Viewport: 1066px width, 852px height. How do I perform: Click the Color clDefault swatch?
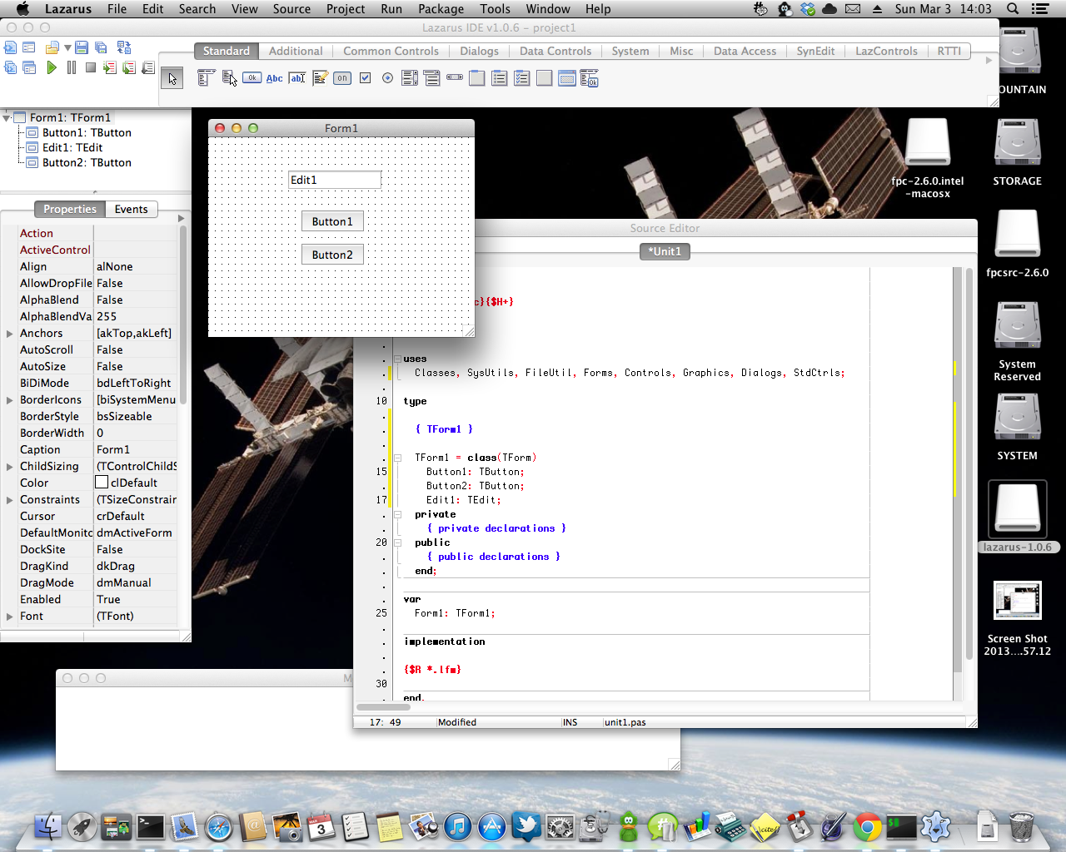pyautogui.click(x=102, y=483)
